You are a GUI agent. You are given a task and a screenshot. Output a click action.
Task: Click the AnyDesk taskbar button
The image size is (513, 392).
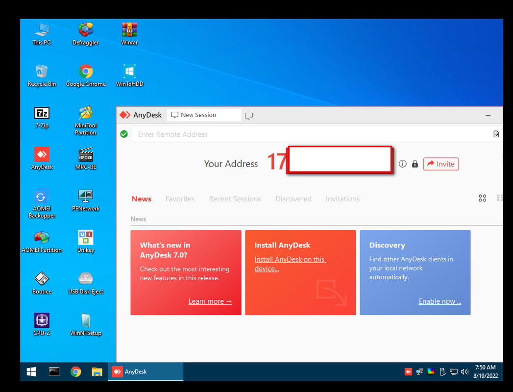(146, 372)
